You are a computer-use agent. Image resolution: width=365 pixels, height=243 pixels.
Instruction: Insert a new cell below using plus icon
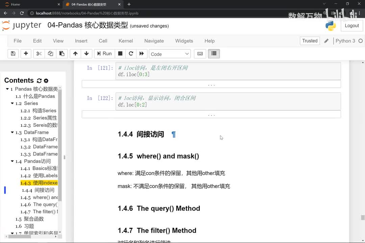tap(26, 54)
